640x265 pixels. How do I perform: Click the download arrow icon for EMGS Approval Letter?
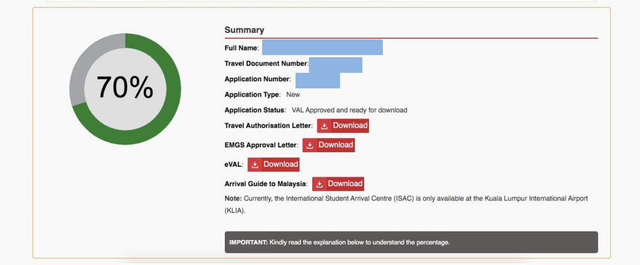coord(310,146)
